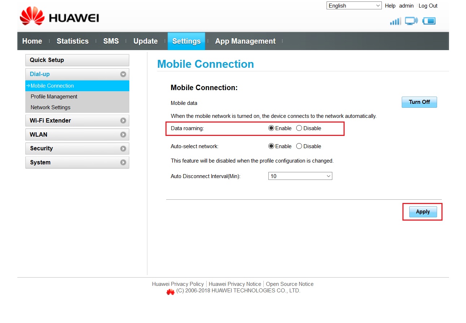Go to the Home tab

click(x=32, y=41)
